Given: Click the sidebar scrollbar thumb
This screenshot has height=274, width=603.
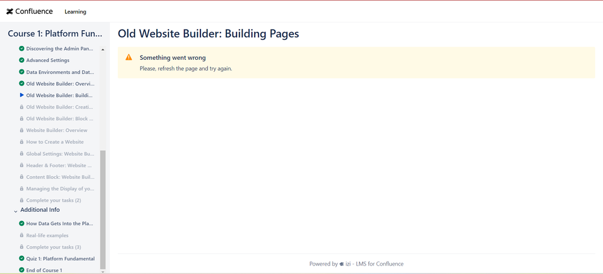Looking at the screenshot, I should click(x=103, y=209).
